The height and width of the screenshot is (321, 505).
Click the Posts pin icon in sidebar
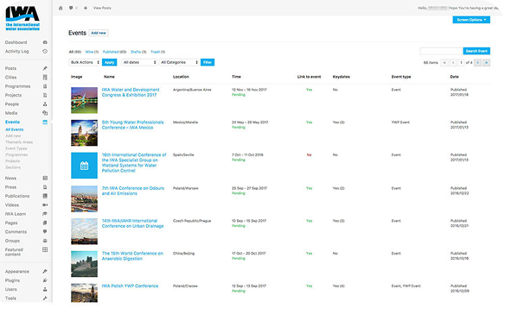tap(45, 68)
